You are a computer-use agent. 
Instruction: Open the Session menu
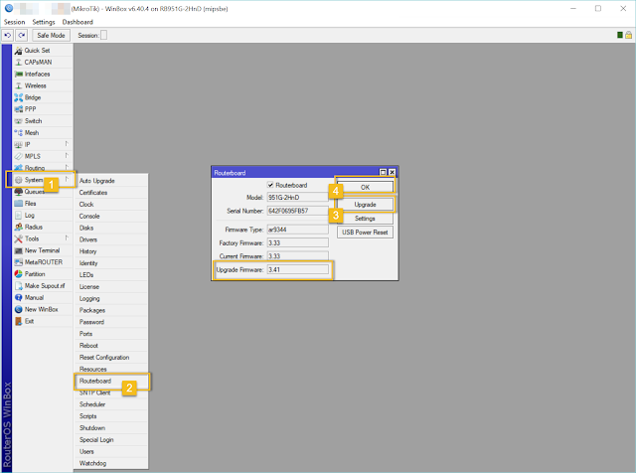point(15,22)
